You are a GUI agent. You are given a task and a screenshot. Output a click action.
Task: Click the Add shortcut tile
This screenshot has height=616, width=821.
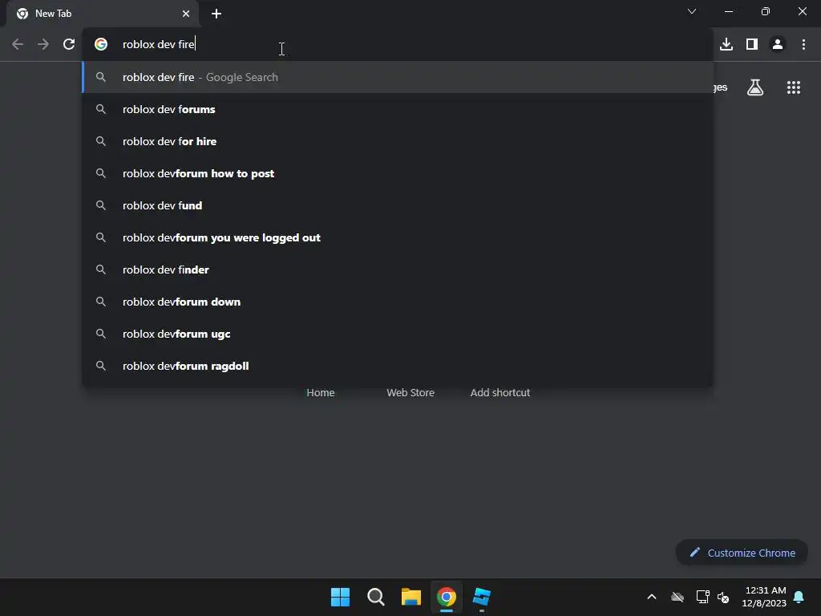tap(500, 393)
